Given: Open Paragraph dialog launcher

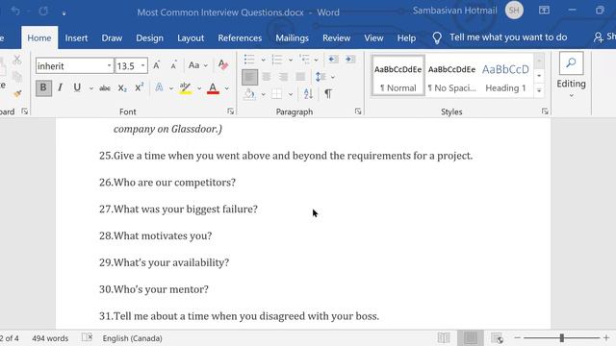Looking at the screenshot, I should (x=358, y=111).
